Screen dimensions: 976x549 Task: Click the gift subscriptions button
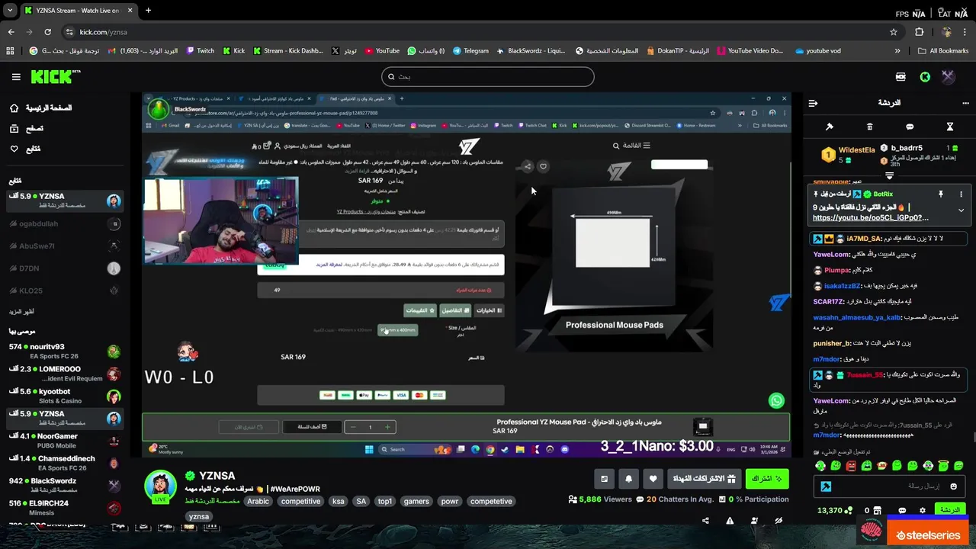[x=704, y=479]
